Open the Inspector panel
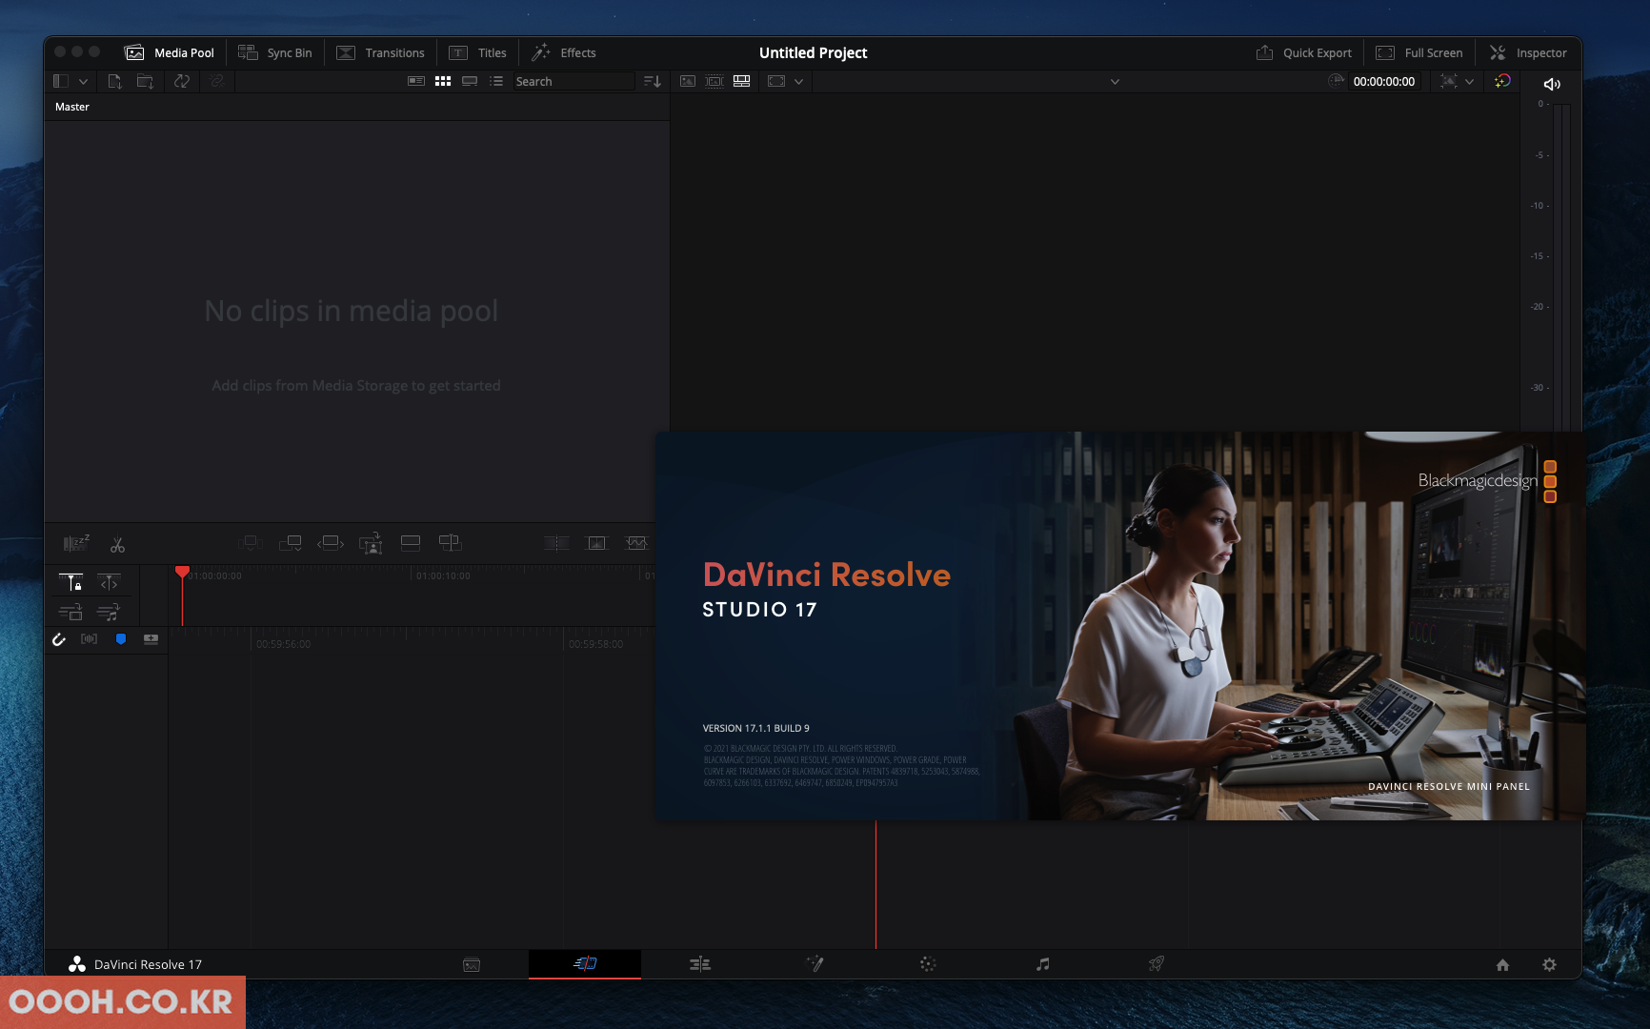This screenshot has width=1650, height=1029. pyautogui.click(x=1528, y=53)
